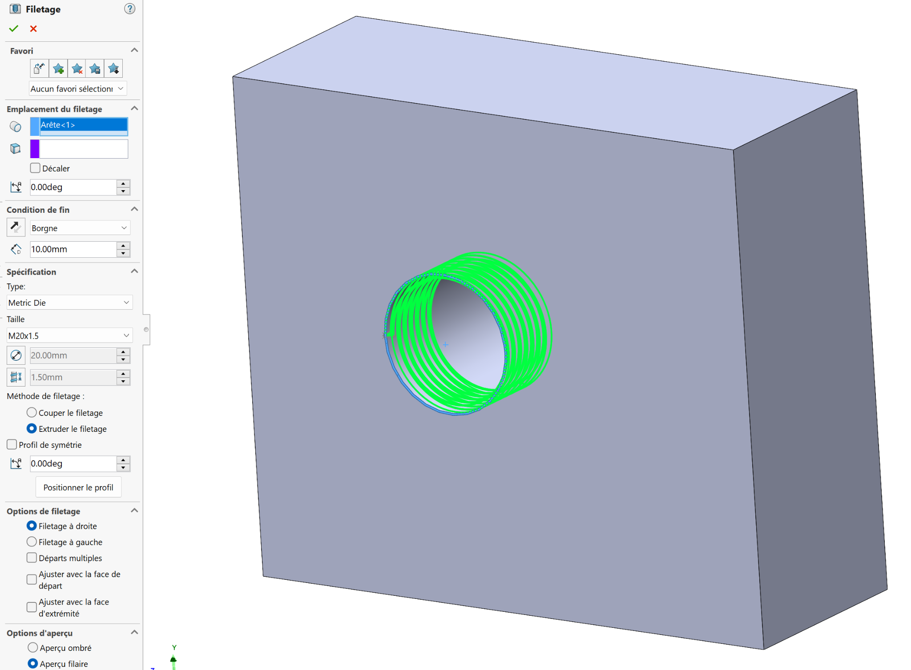Click the delete favorite star icon
This screenshot has height=670, width=911.
coord(77,69)
